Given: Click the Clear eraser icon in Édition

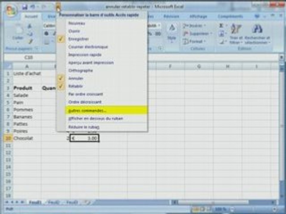Looking at the screenshot, I should (222, 42).
